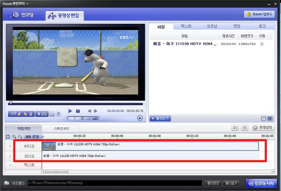
Task: Stop the preview playback
Action: (78, 111)
